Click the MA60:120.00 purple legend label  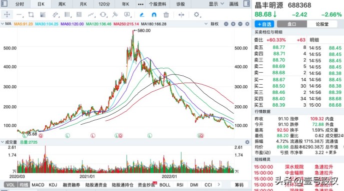click(72, 24)
